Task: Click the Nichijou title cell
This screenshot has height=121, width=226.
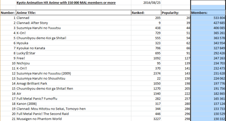Action: click(74, 63)
